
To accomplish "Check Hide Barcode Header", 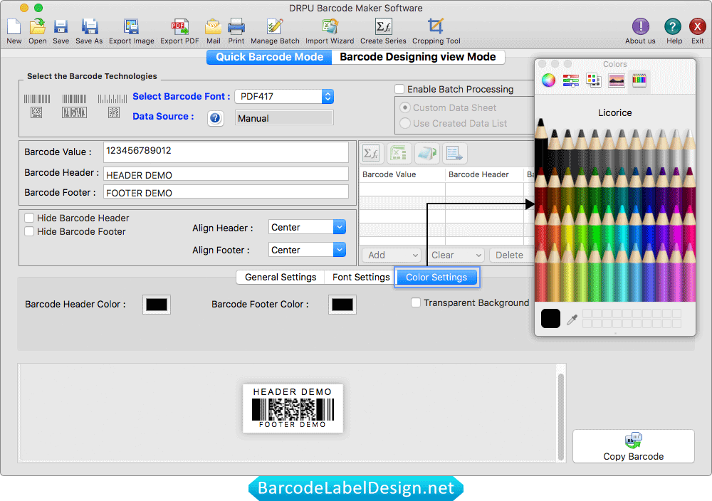I will [x=29, y=218].
